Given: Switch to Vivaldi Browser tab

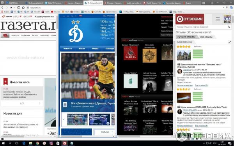Looking at the screenshot, I should coord(152,3).
